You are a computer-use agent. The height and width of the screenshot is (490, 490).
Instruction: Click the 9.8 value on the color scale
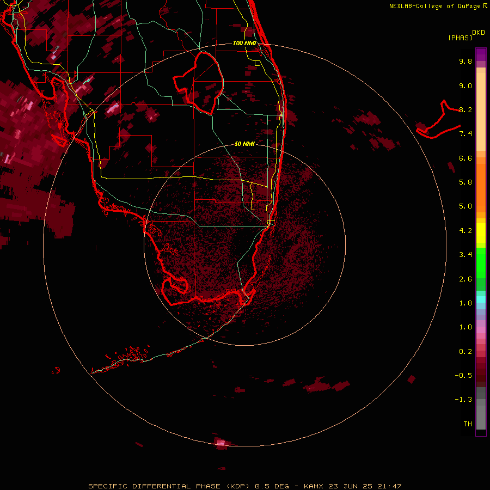click(x=465, y=61)
